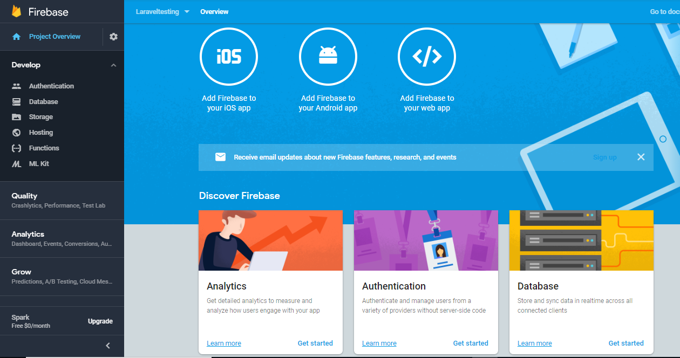This screenshot has width=680, height=358.
Task: Collapse the sidebar with the left chevron
Action: pos(108,346)
